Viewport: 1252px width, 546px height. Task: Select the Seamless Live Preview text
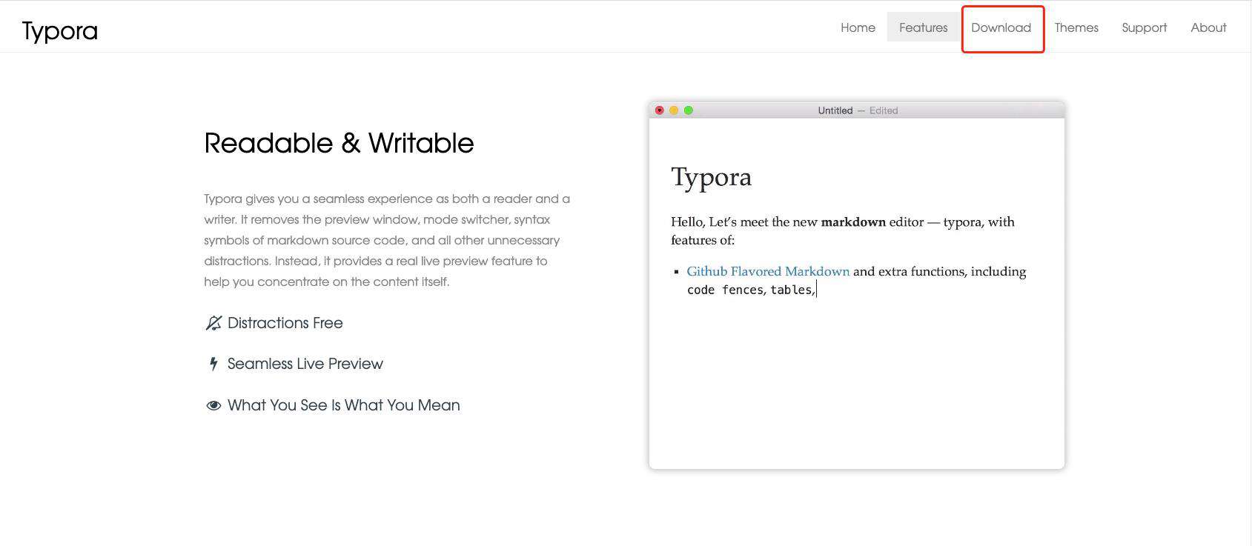click(x=305, y=364)
